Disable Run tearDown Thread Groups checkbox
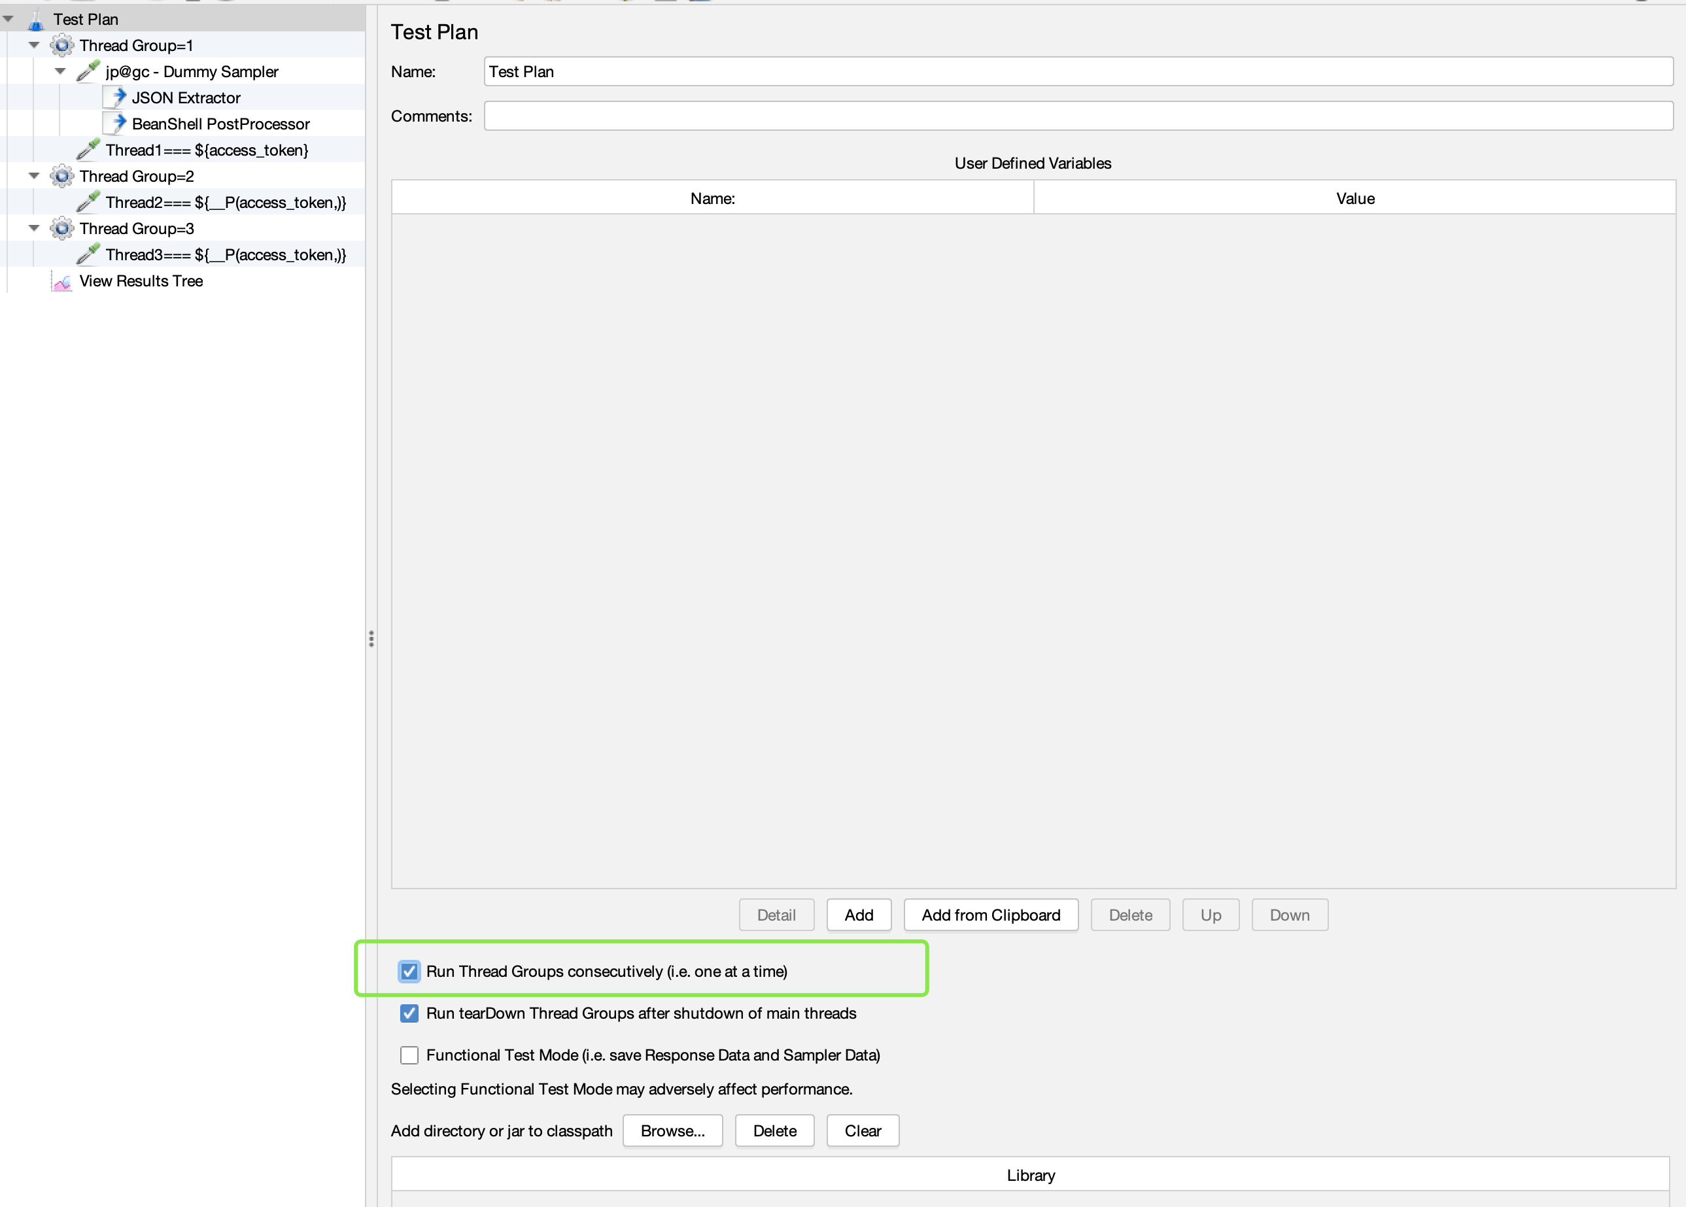 [409, 1013]
